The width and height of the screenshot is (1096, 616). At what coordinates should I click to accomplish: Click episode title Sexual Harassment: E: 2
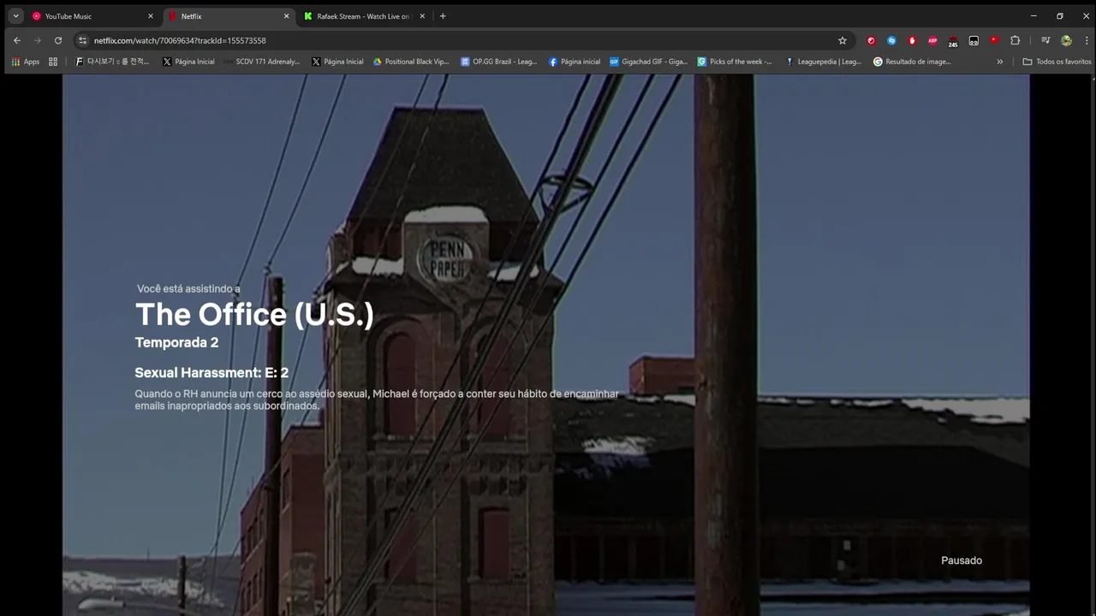click(211, 373)
